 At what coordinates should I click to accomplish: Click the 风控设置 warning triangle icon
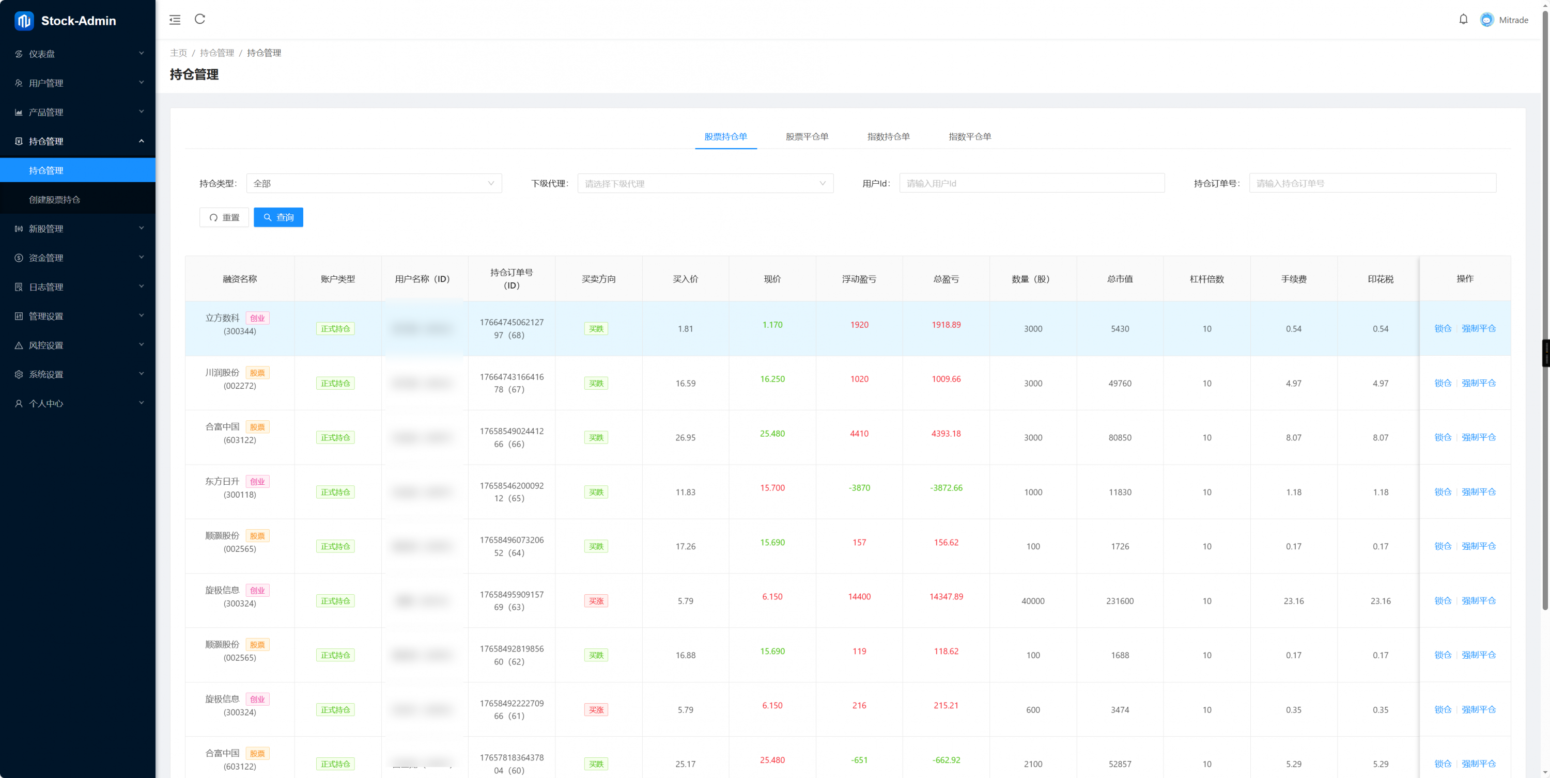click(19, 345)
